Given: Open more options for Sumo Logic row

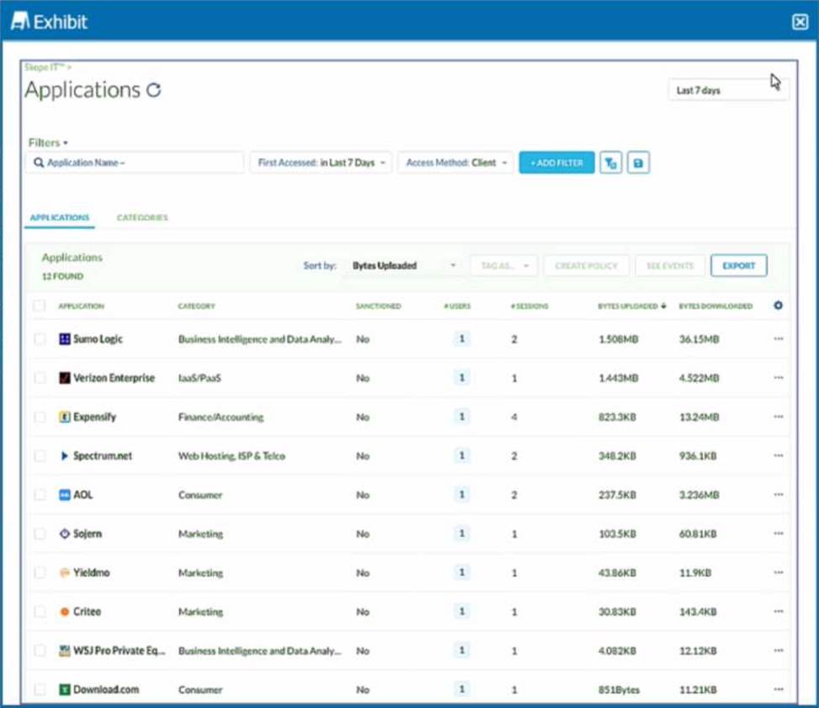Looking at the screenshot, I should 779,339.
